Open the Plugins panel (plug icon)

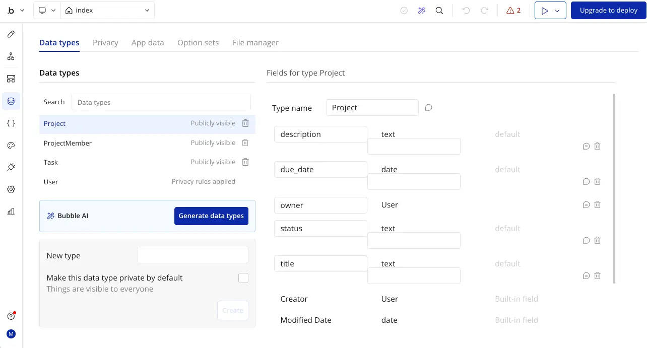11,167
